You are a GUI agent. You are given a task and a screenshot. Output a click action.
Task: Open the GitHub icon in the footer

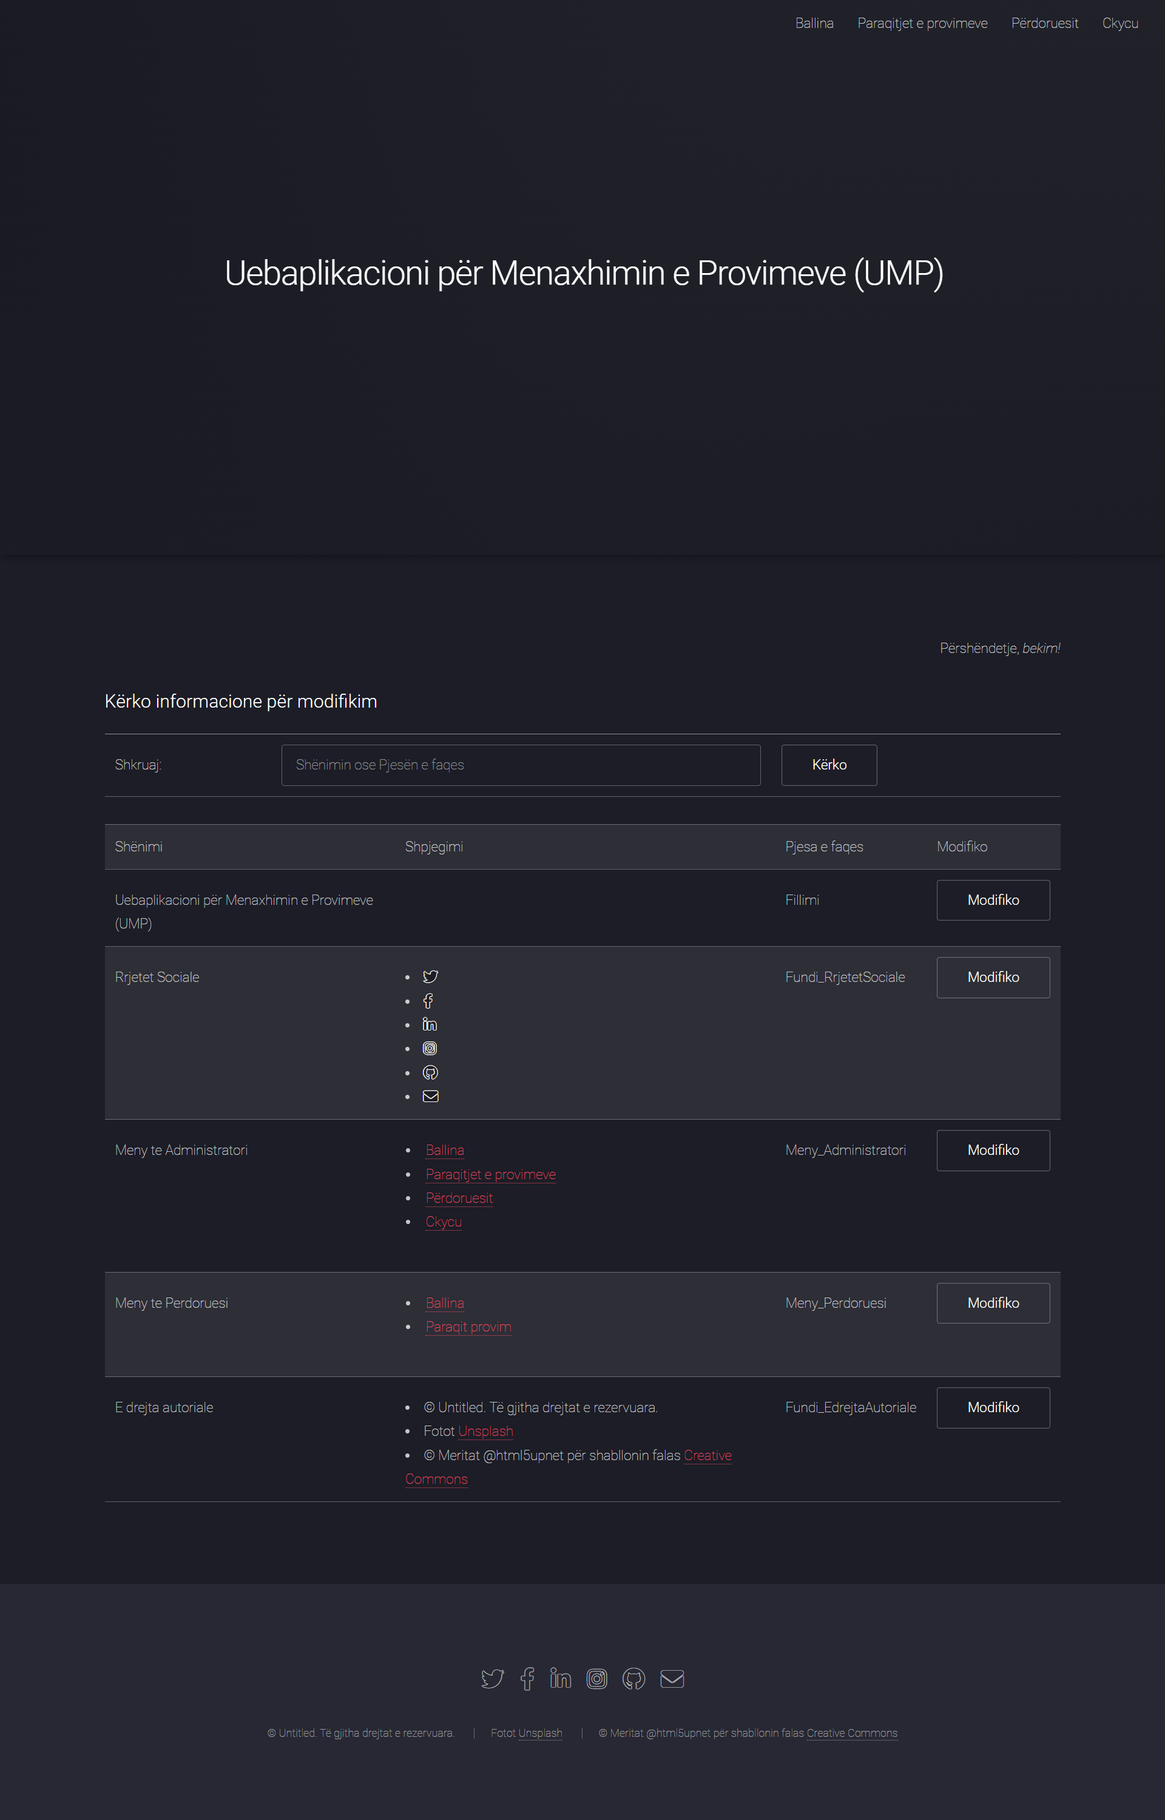633,1679
